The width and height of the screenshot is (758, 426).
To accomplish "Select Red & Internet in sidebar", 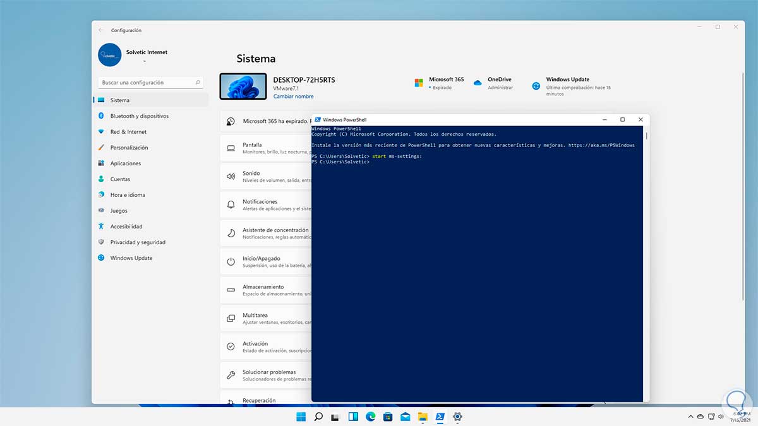I will [128, 132].
